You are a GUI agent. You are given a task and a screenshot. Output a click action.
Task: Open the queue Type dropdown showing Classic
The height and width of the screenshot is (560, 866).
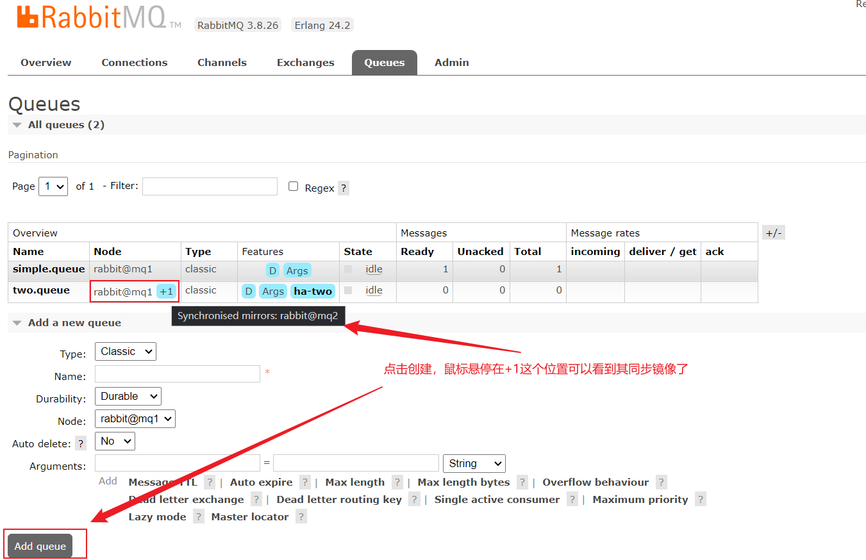pyautogui.click(x=126, y=351)
